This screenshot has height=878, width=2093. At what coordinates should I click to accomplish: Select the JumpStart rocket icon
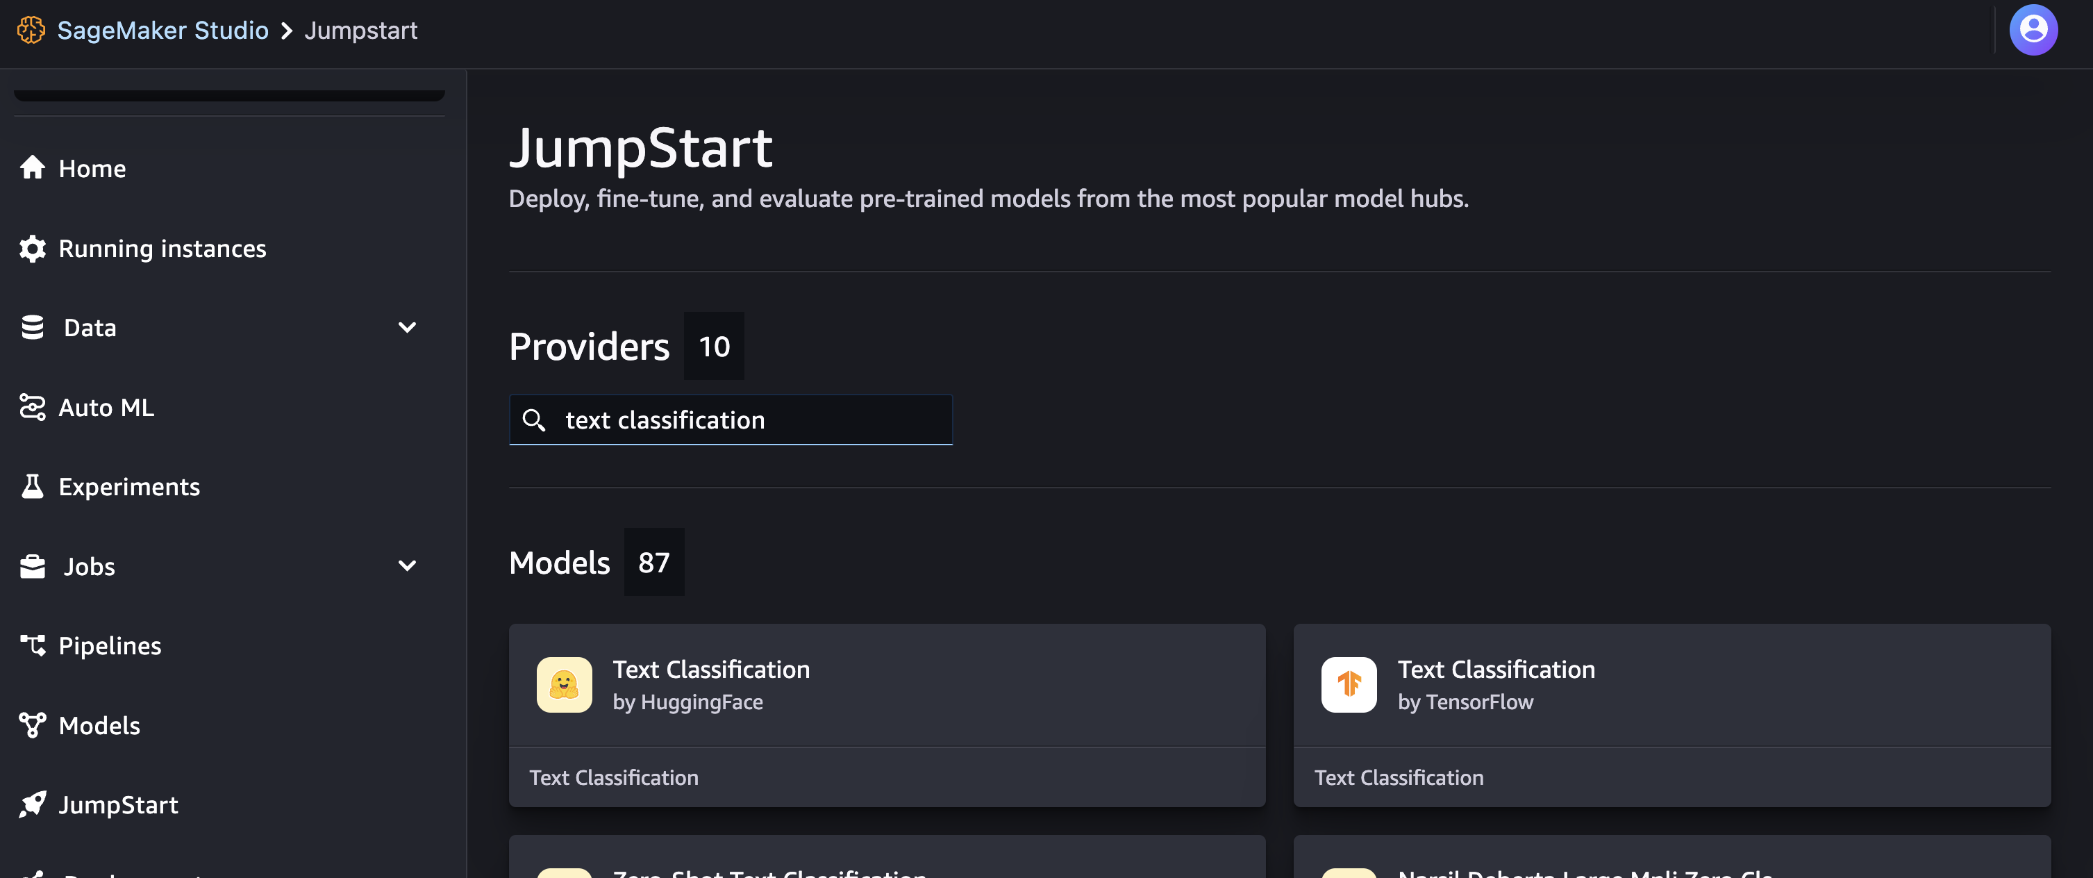click(33, 804)
